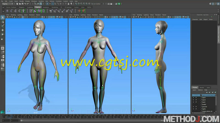Click layer1 color swatch box
Screen dimensions: 220x123
[201, 98]
